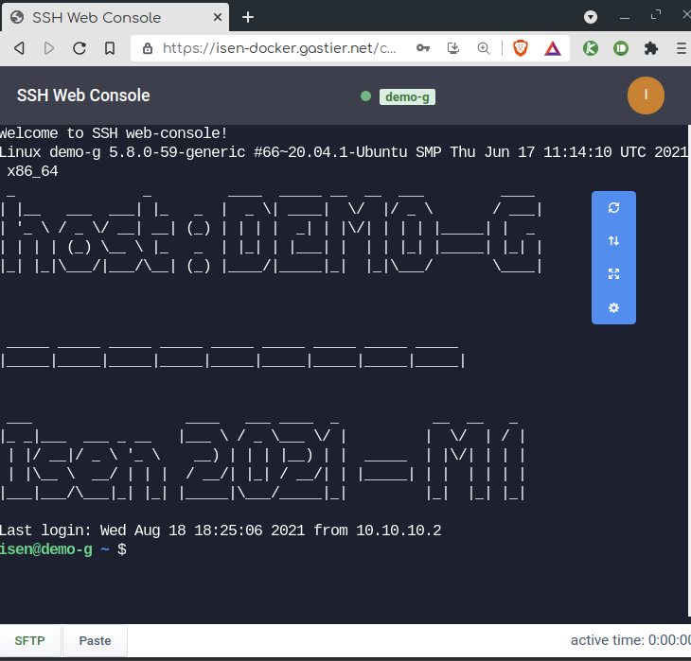Open the orange user avatar menu
Screen dimensions: 691x661
(x=646, y=96)
